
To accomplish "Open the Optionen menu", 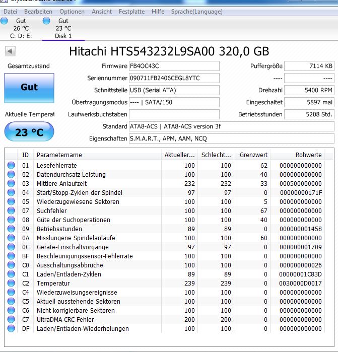I will (x=72, y=12).
